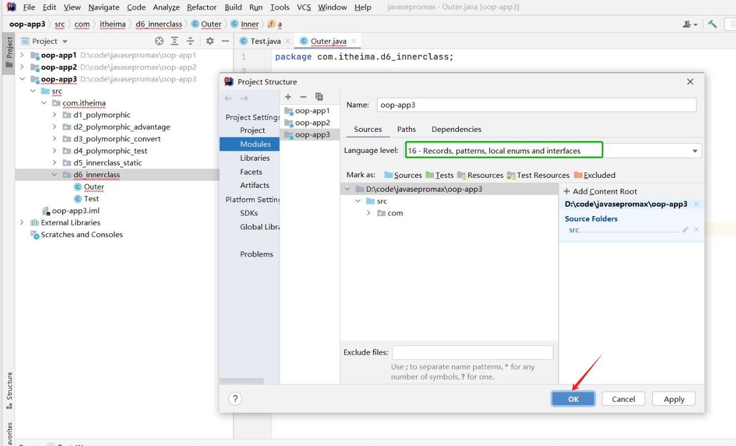Close the Test.java editor tab
This screenshot has width=736, height=446.
pyautogui.click(x=287, y=42)
